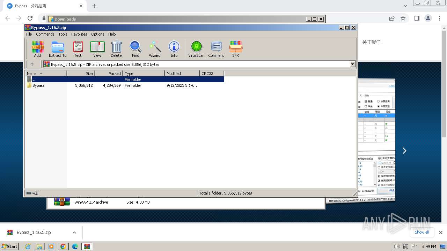Open the Favorites menu
This screenshot has height=251, width=447.
pyautogui.click(x=79, y=34)
